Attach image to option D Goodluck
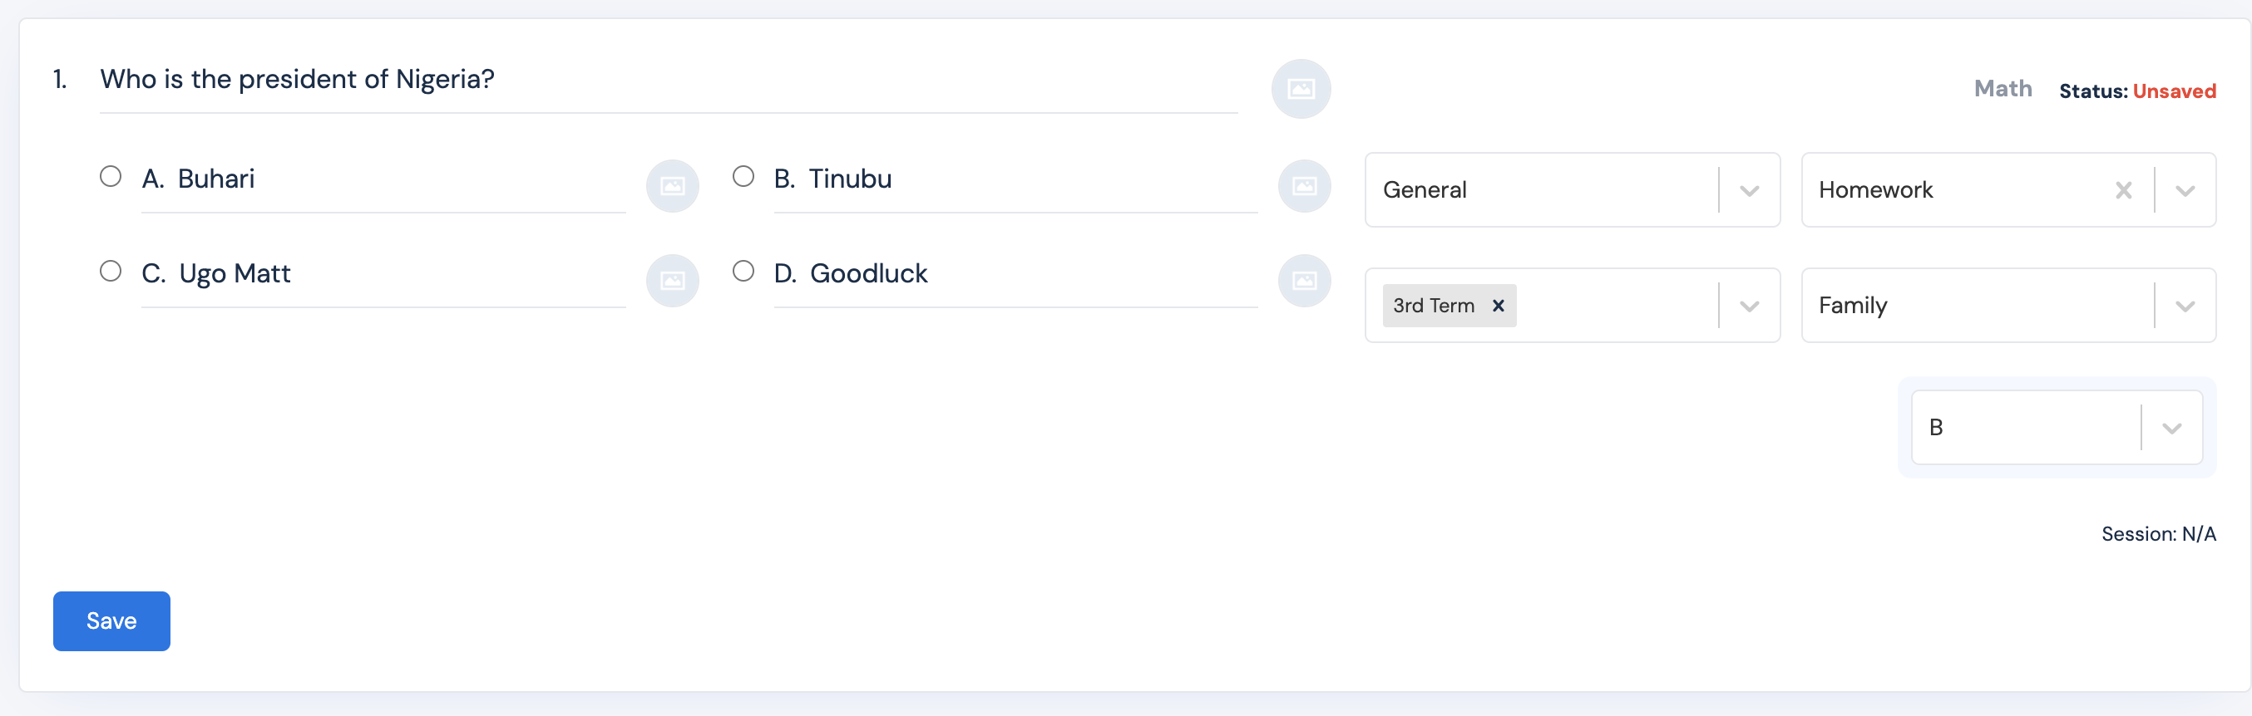2252x716 pixels. coord(1304,281)
